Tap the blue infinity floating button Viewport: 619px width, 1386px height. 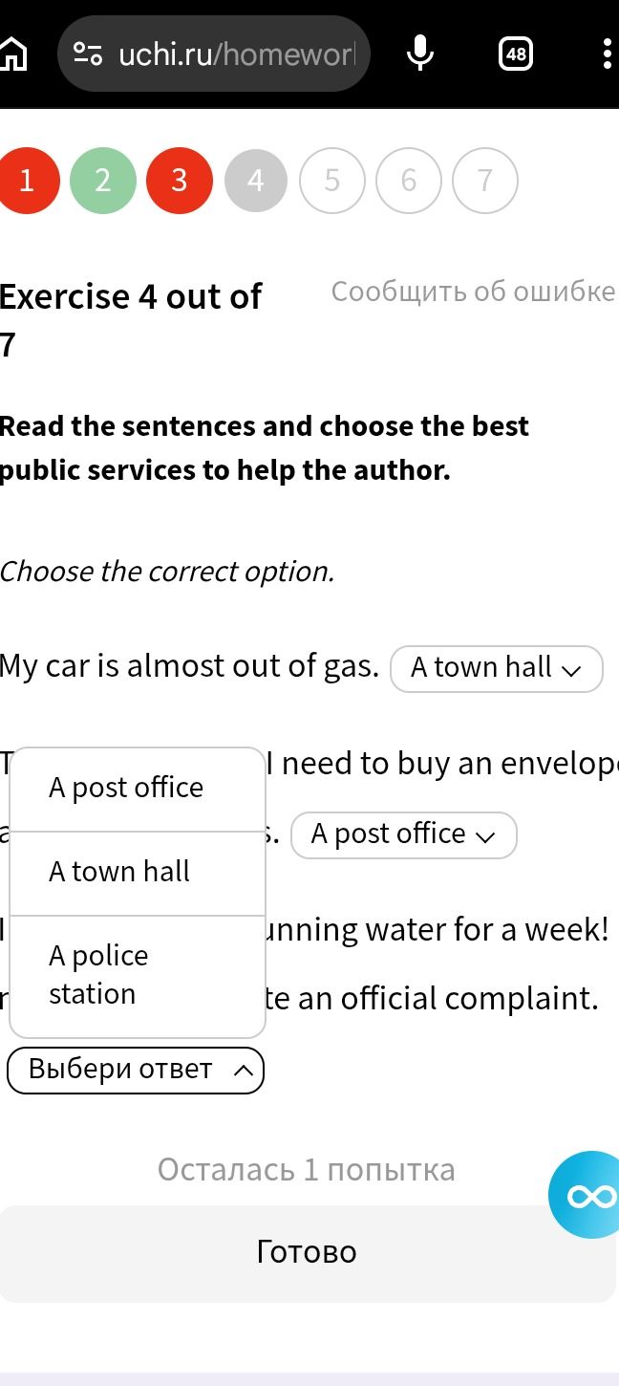click(x=585, y=1195)
